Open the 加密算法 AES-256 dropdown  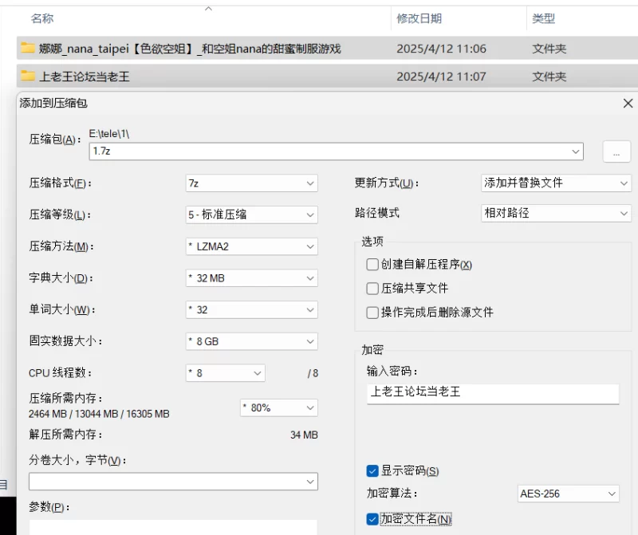[x=568, y=494]
